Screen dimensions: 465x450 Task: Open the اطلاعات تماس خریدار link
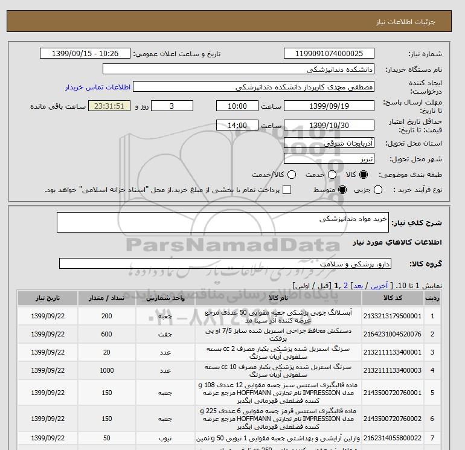pos(98,87)
